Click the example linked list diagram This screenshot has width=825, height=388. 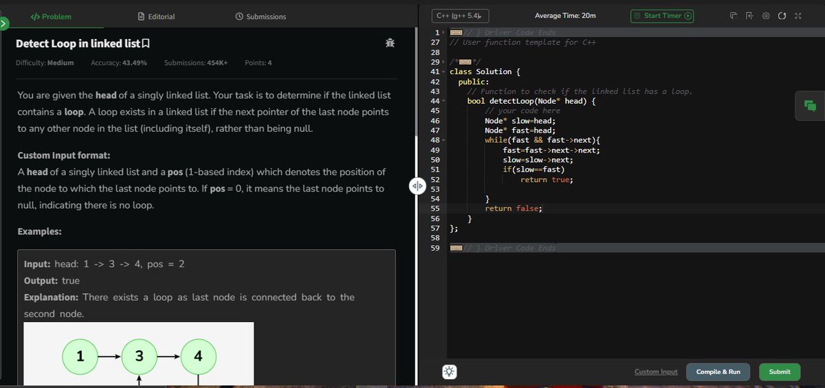point(139,354)
